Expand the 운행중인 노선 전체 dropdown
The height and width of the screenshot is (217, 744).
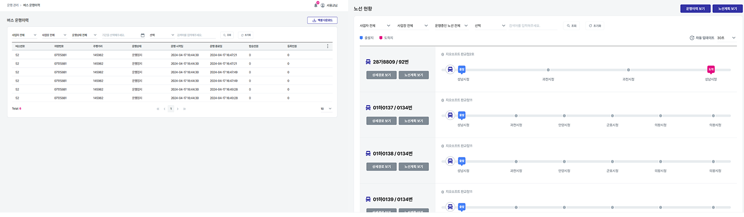[x=452, y=25]
